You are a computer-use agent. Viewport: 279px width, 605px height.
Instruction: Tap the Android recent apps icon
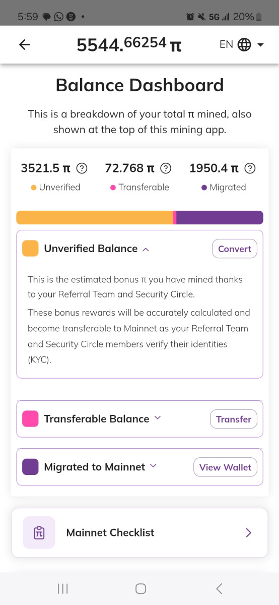click(x=63, y=588)
